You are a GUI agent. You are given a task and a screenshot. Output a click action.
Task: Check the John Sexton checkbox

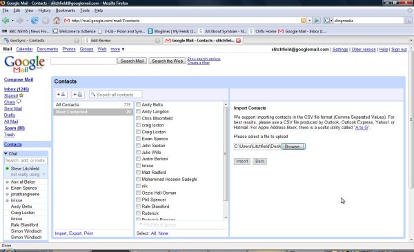(138, 145)
